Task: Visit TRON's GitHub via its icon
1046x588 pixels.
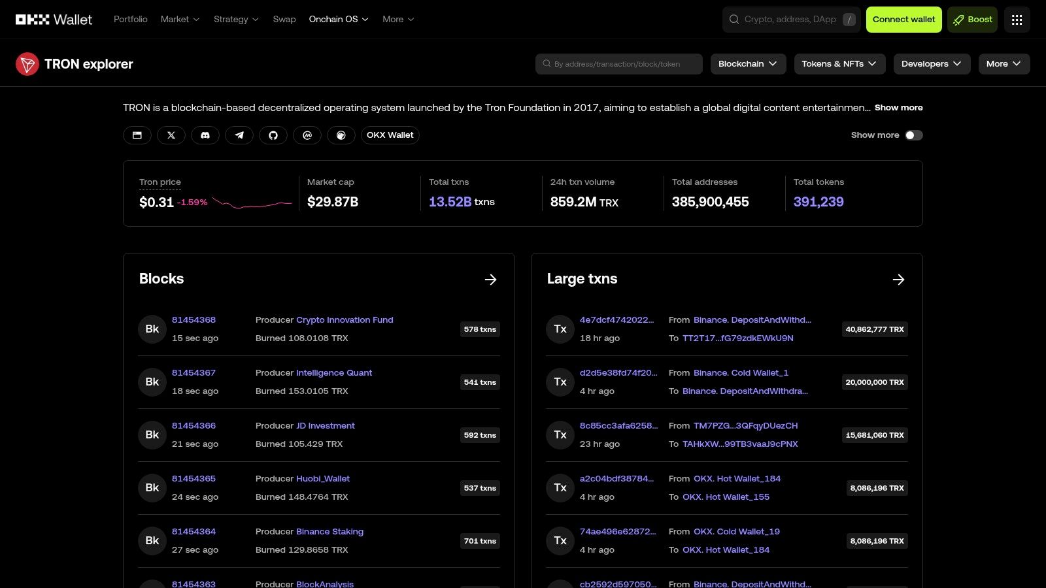Action: (273, 135)
